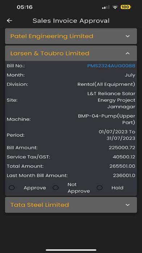The width and height of the screenshot is (142, 253).
Task: Tap the back arrow icon
Action: (9, 20)
